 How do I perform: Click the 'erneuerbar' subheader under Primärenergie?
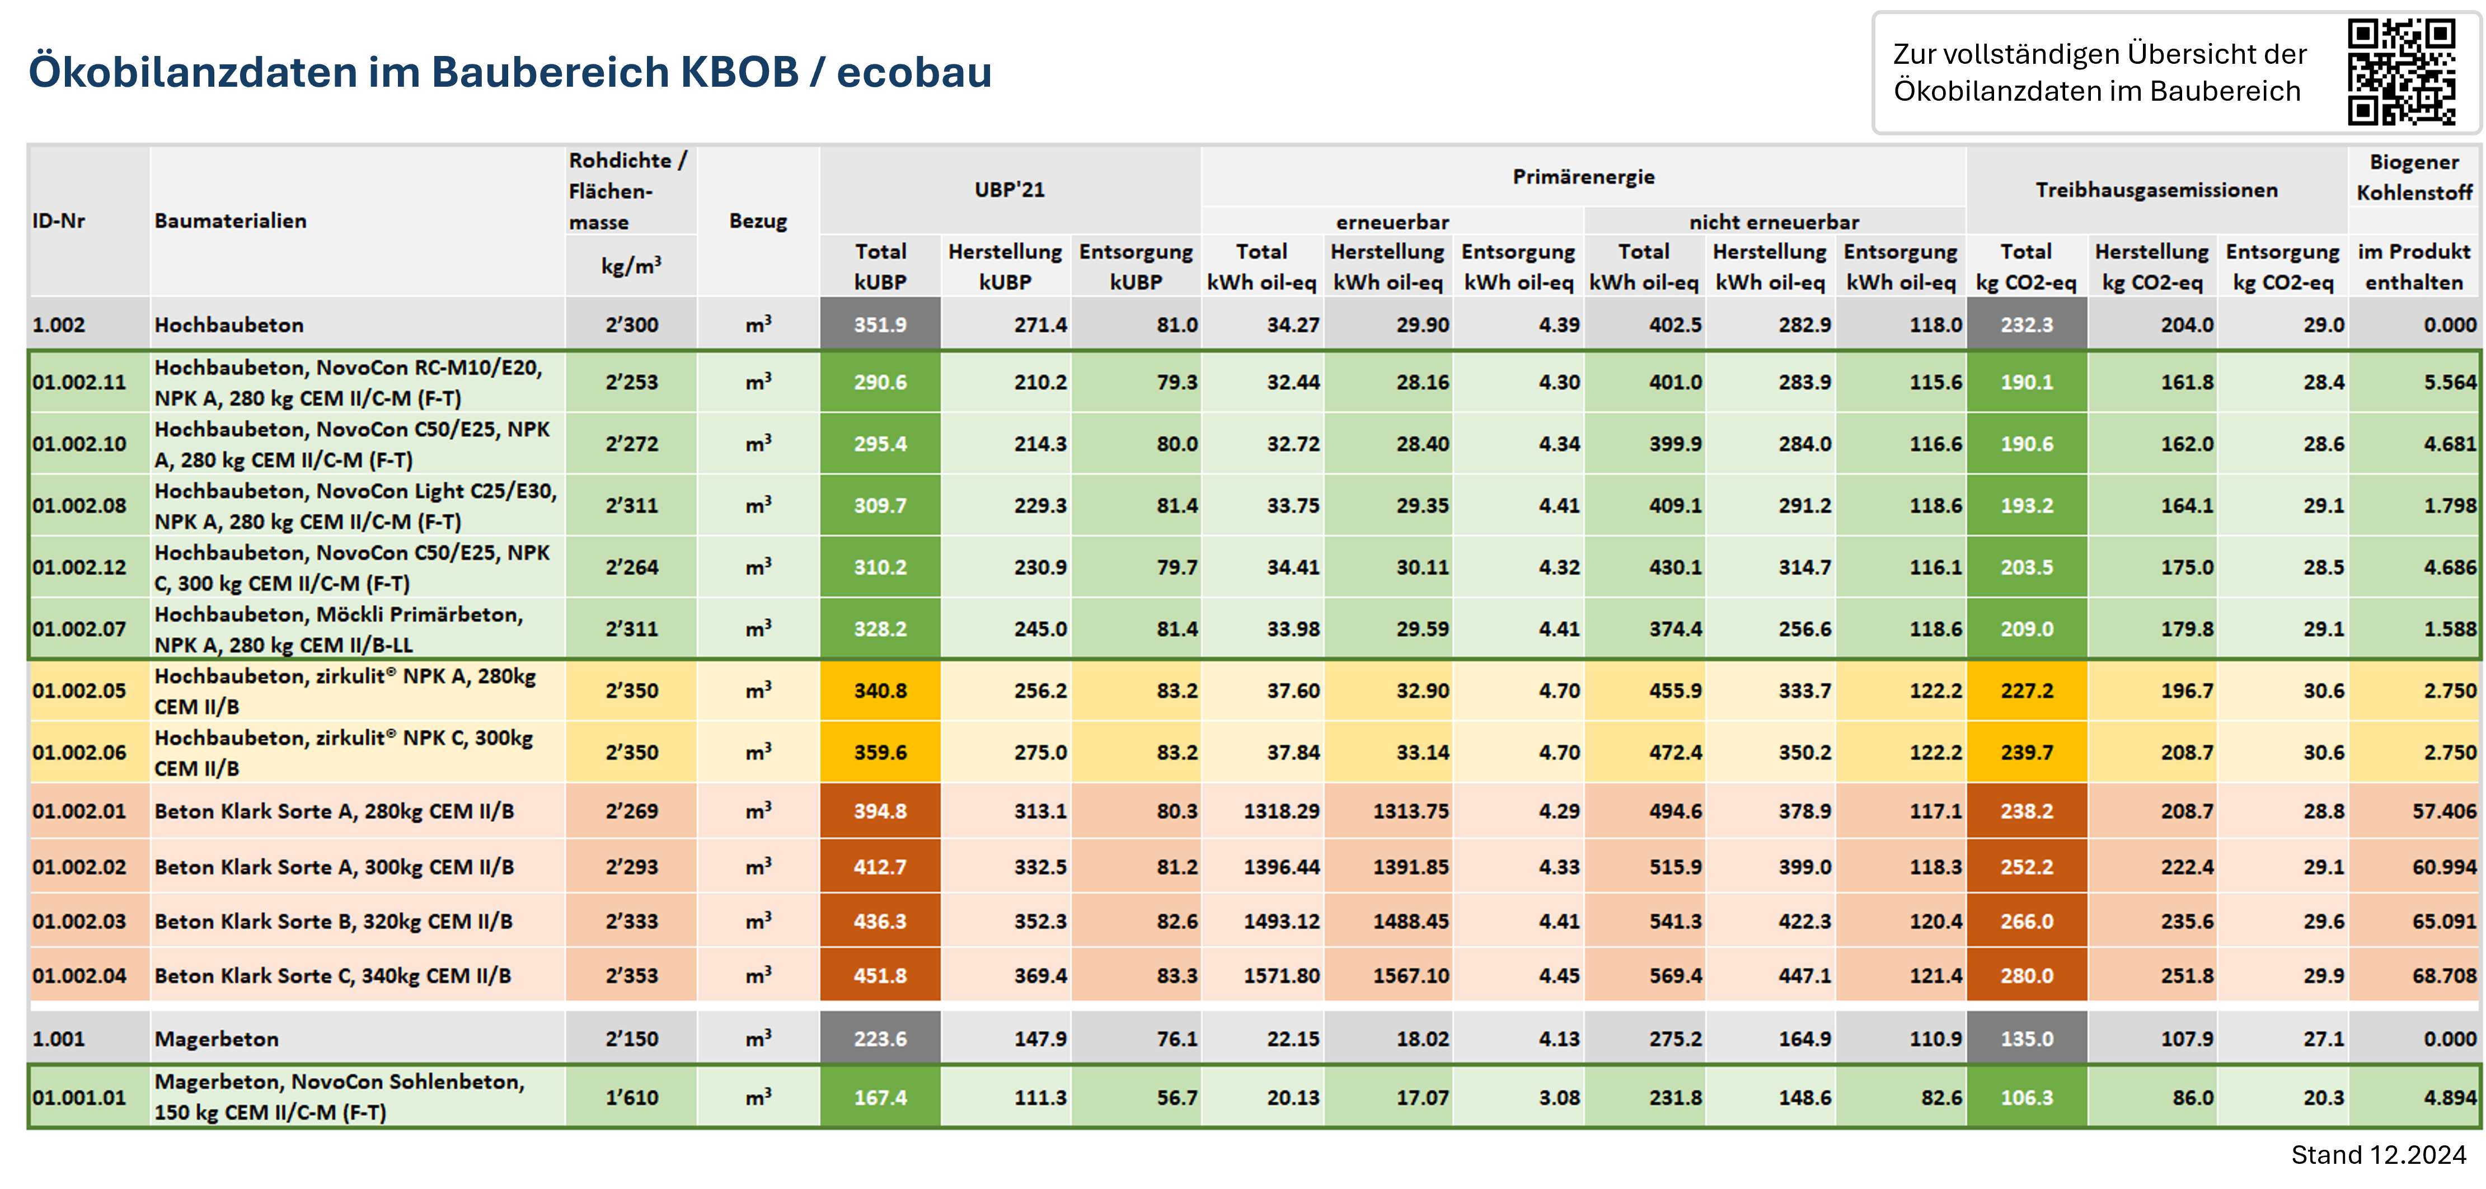pos(1392,222)
